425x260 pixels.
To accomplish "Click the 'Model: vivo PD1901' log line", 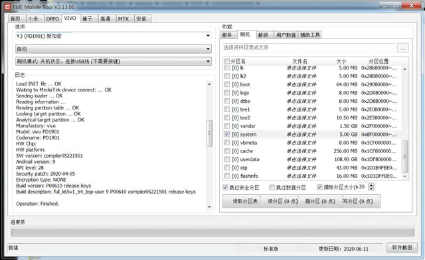I will [37, 131].
